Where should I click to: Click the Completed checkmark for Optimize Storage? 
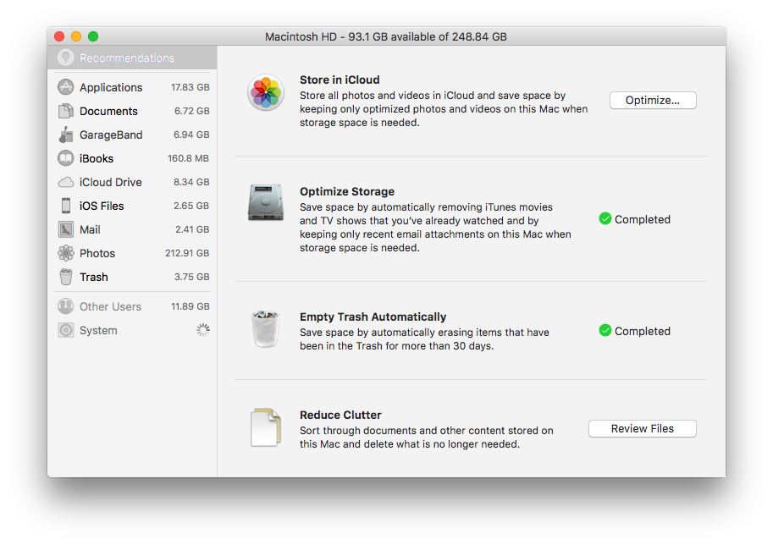coord(605,218)
